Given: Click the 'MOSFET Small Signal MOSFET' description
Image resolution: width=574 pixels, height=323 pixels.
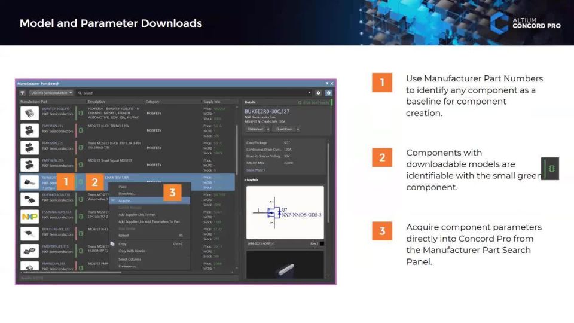Looking at the screenshot, I should 110,160.
